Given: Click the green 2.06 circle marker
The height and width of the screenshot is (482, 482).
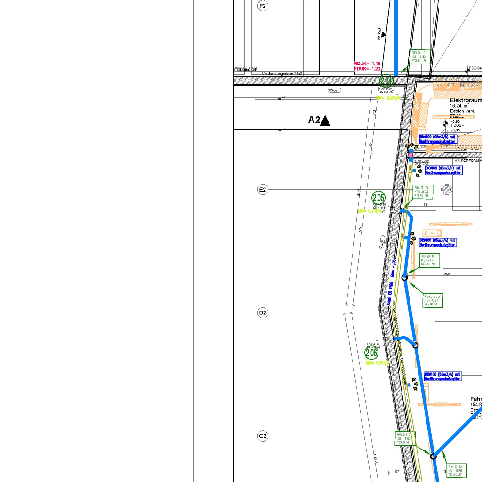Looking at the screenshot, I should coord(371,353).
